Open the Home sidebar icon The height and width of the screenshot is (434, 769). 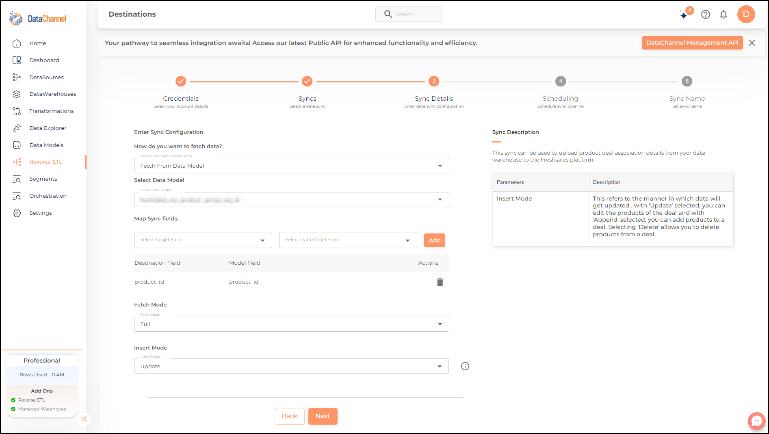(x=17, y=43)
